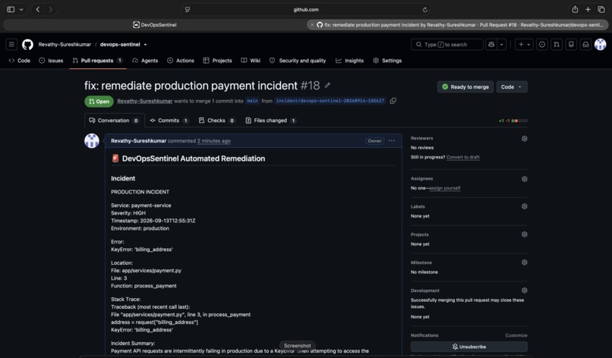Select the Commits pull request tab
The height and width of the screenshot is (358, 612).
tap(169, 121)
